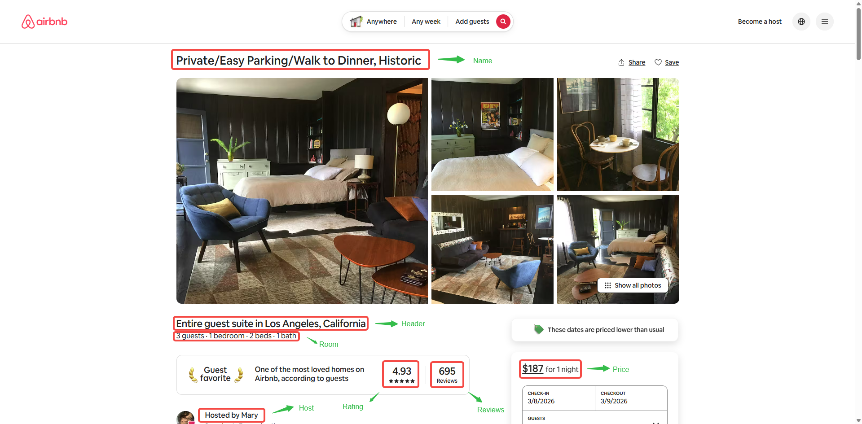The height and width of the screenshot is (424, 862).
Task: Click the red search magnifier icon
Action: click(x=503, y=21)
